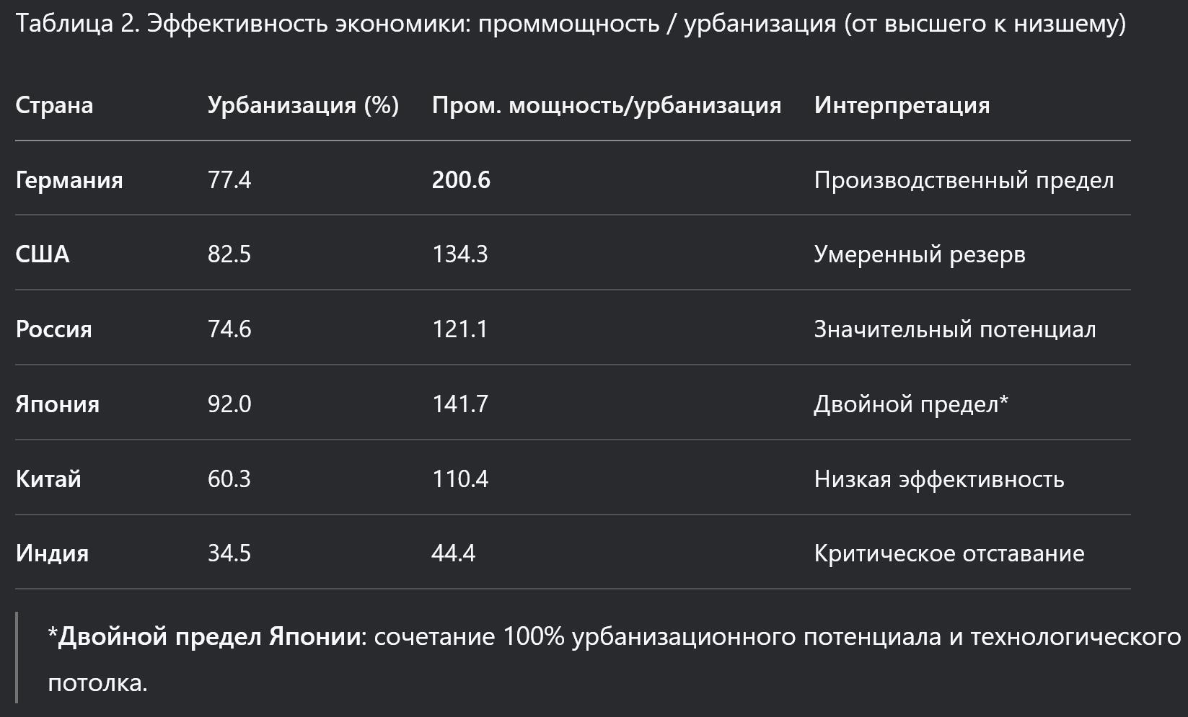Image resolution: width=1188 pixels, height=717 pixels.
Task: Click the 'Страна' column header
Action: pos(54,105)
